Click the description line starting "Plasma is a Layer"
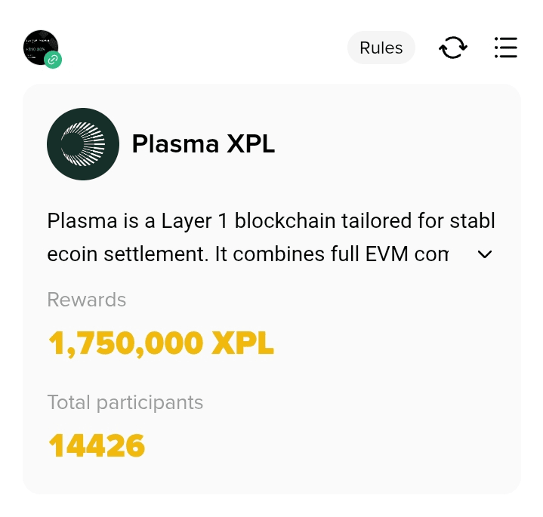The width and height of the screenshot is (543, 517). click(270, 221)
